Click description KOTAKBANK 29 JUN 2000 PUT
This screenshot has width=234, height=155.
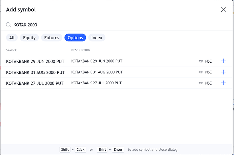(x=97, y=61)
